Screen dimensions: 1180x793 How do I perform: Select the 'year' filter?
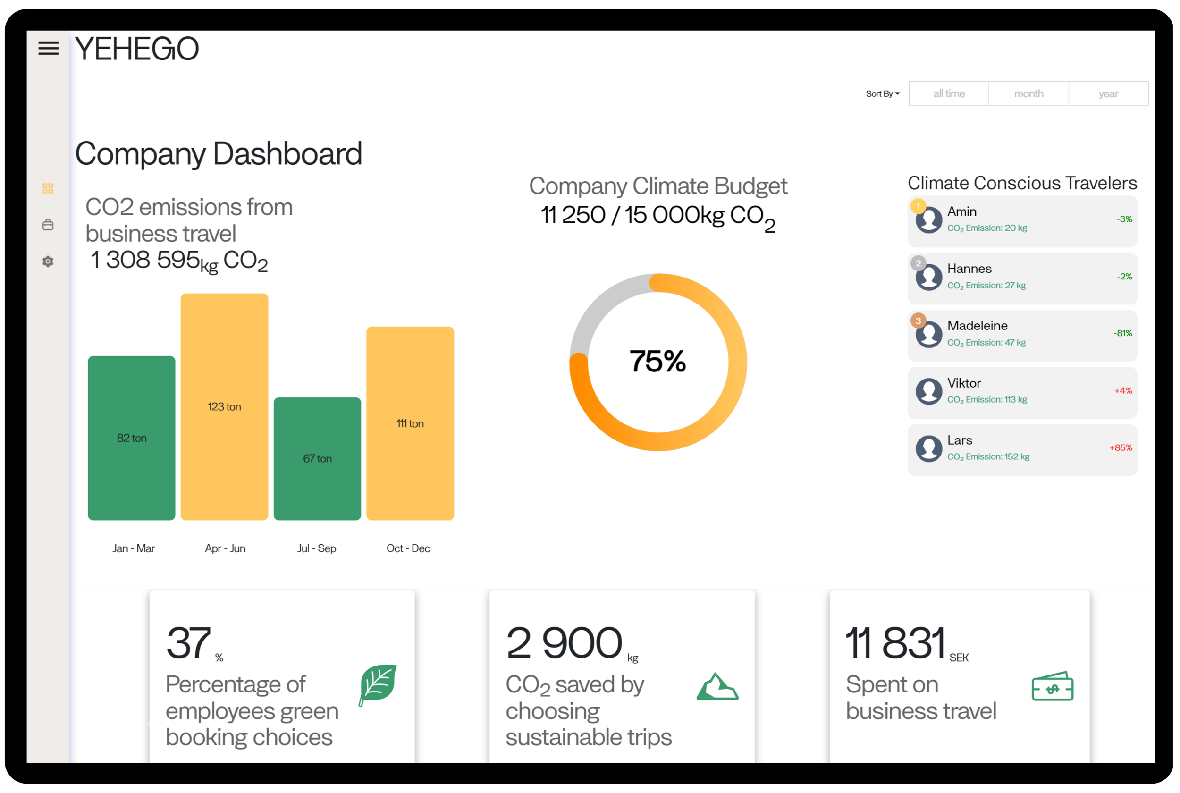pos(1108,93)
